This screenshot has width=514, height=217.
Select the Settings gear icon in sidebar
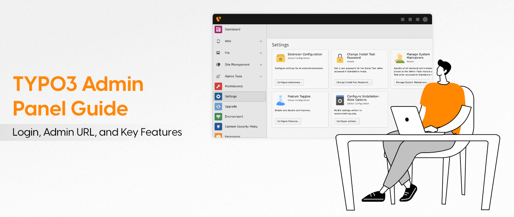pyautogui.click(x=218, y=96)
